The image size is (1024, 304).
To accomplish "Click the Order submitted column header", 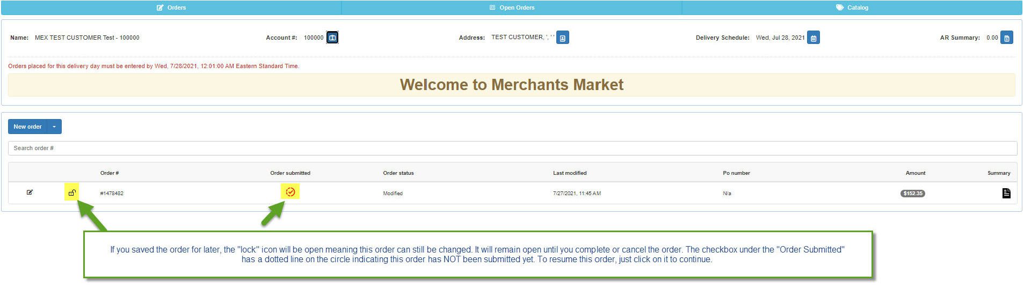I will (290, 173).
